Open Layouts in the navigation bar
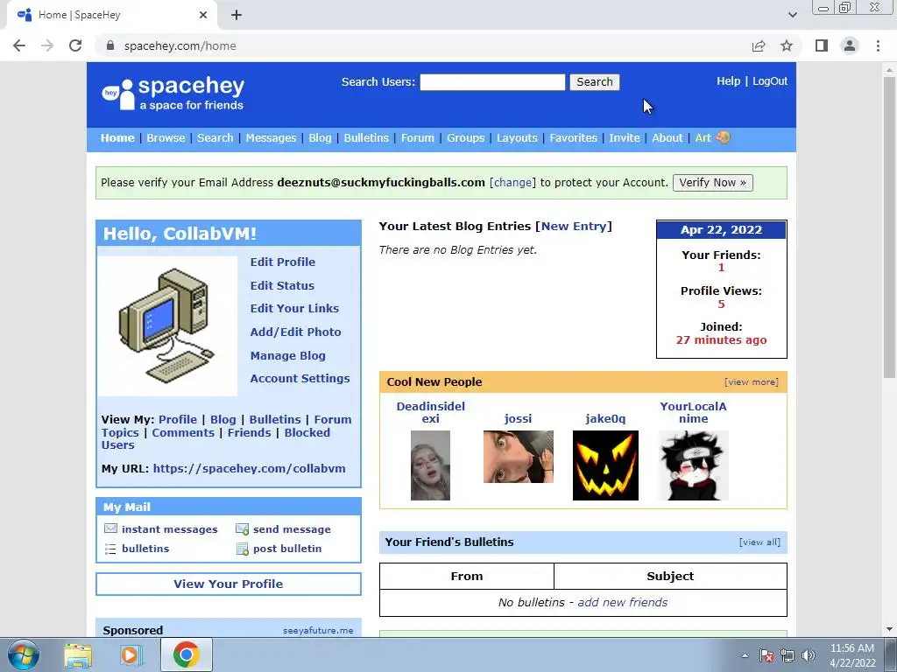The height and width of the screenshot is (672, 897). 517,137
